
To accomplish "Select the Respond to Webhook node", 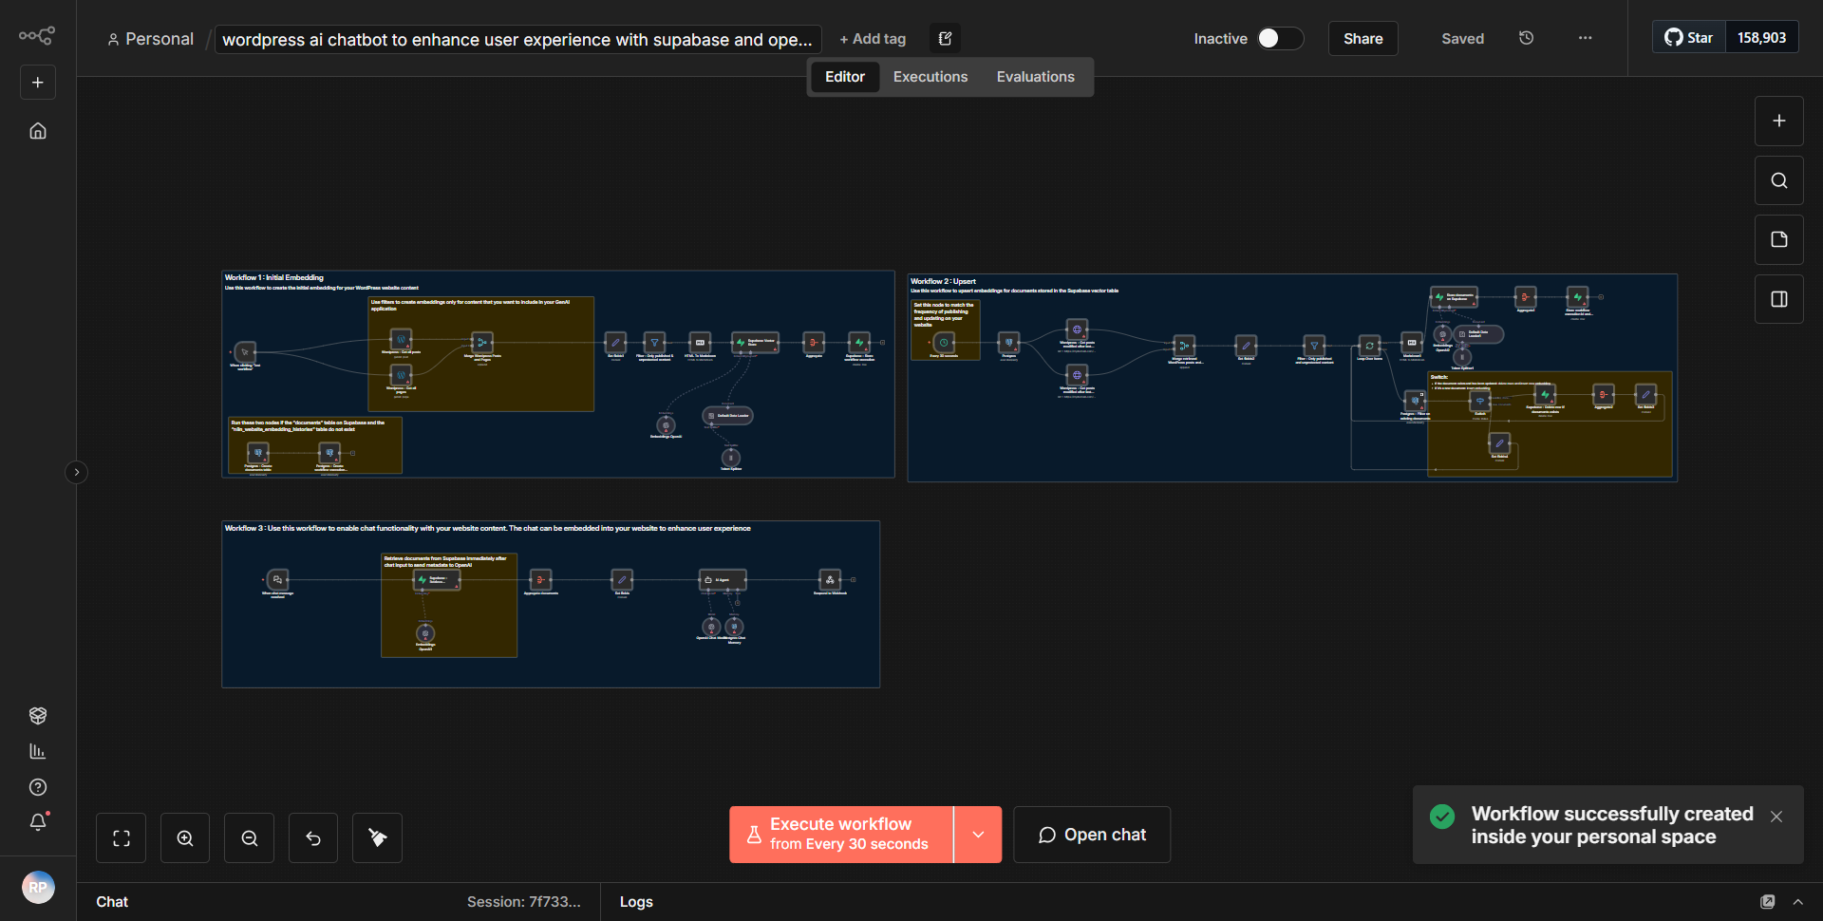I will pos(830,579).
